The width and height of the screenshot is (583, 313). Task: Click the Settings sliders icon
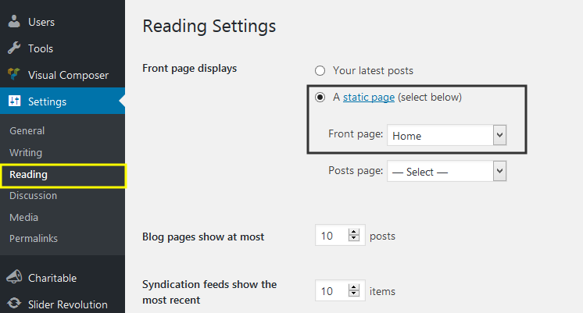point(14,101)
